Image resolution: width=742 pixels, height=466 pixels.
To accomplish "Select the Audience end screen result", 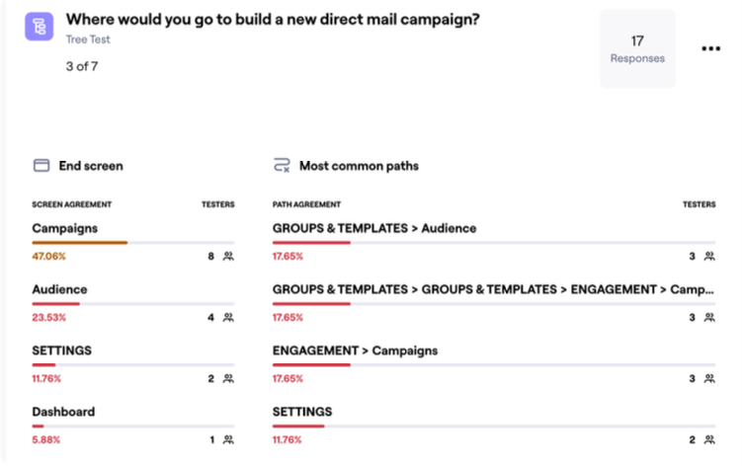I will click(x=59, y=289).
